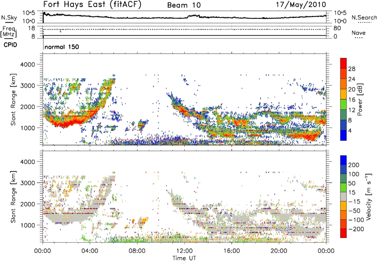Viewport: 377px width, 261px height.
Task: Click the '24' value on the power colorbar
Action: tap(352, 79)
